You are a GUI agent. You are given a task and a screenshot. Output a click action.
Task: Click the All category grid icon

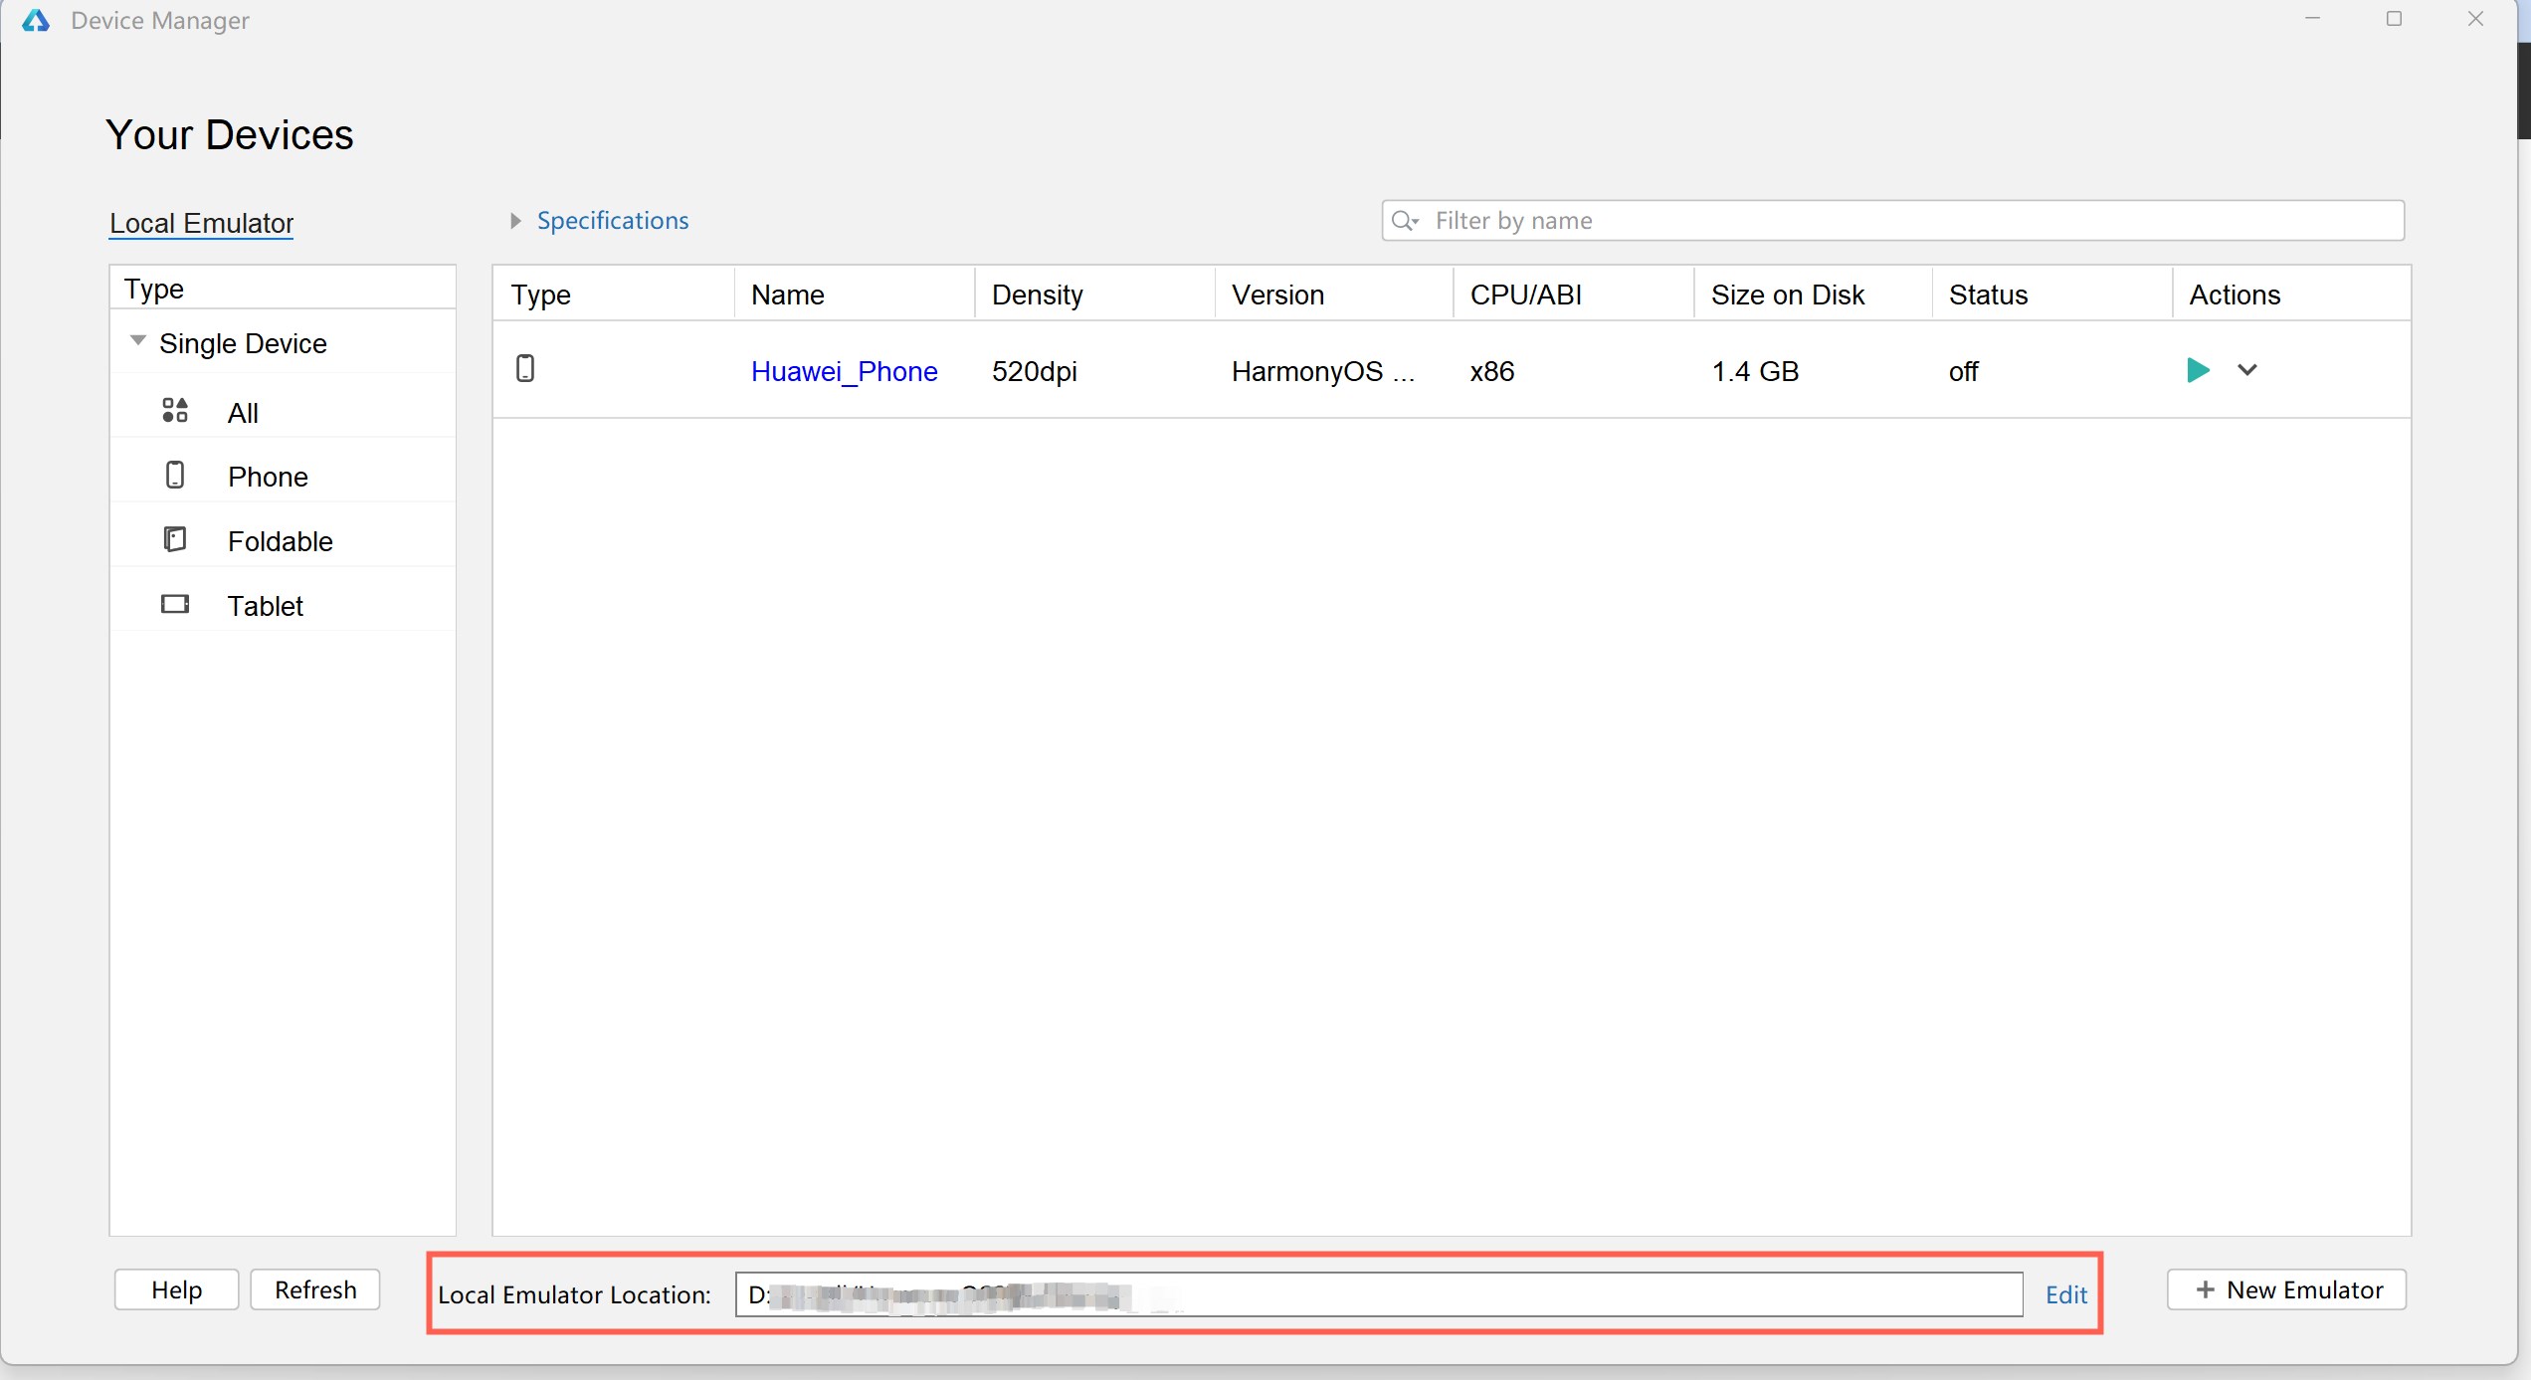pyautogui.click(x=175, y=410)
